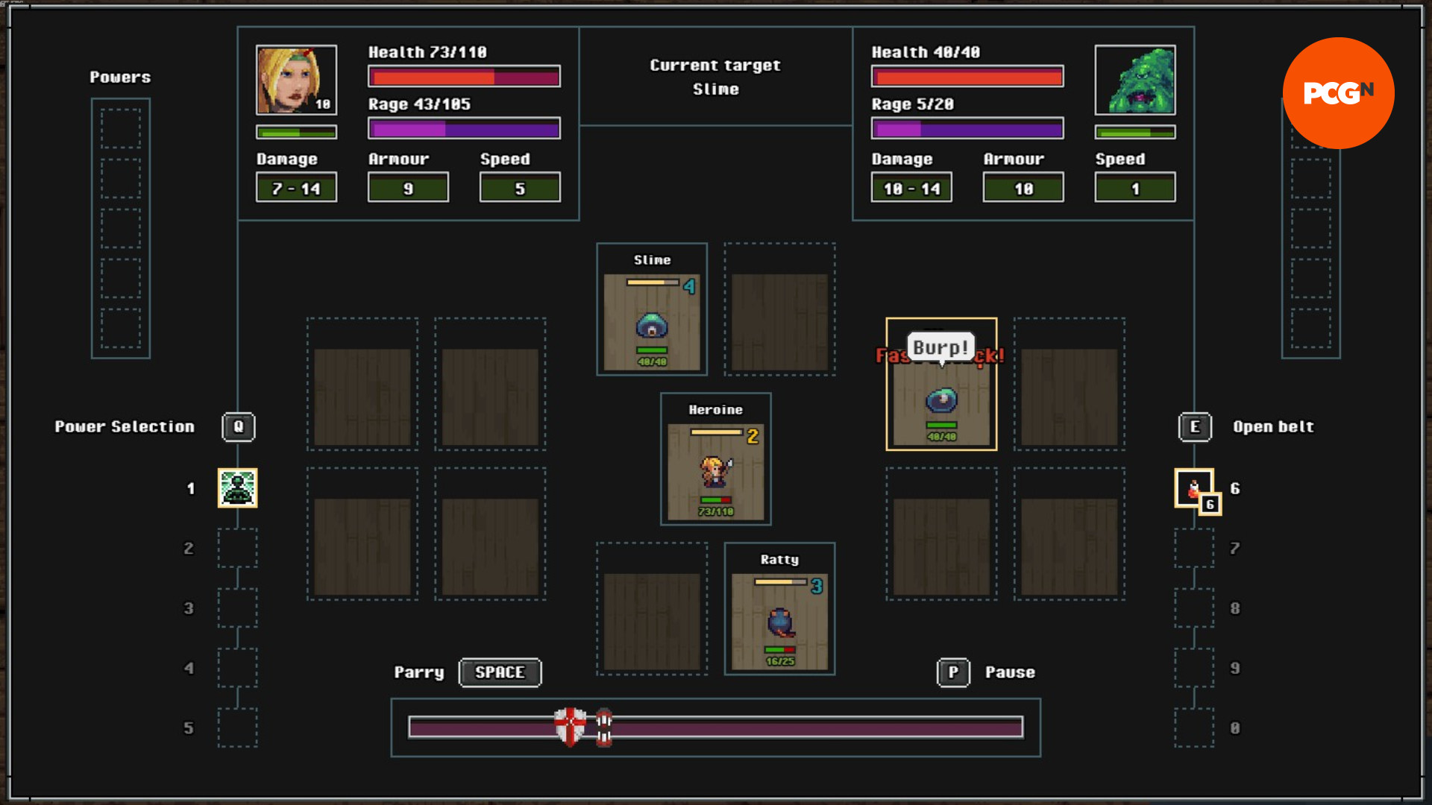
Task: Select the Ratty enemy tile
Action: 779,609
